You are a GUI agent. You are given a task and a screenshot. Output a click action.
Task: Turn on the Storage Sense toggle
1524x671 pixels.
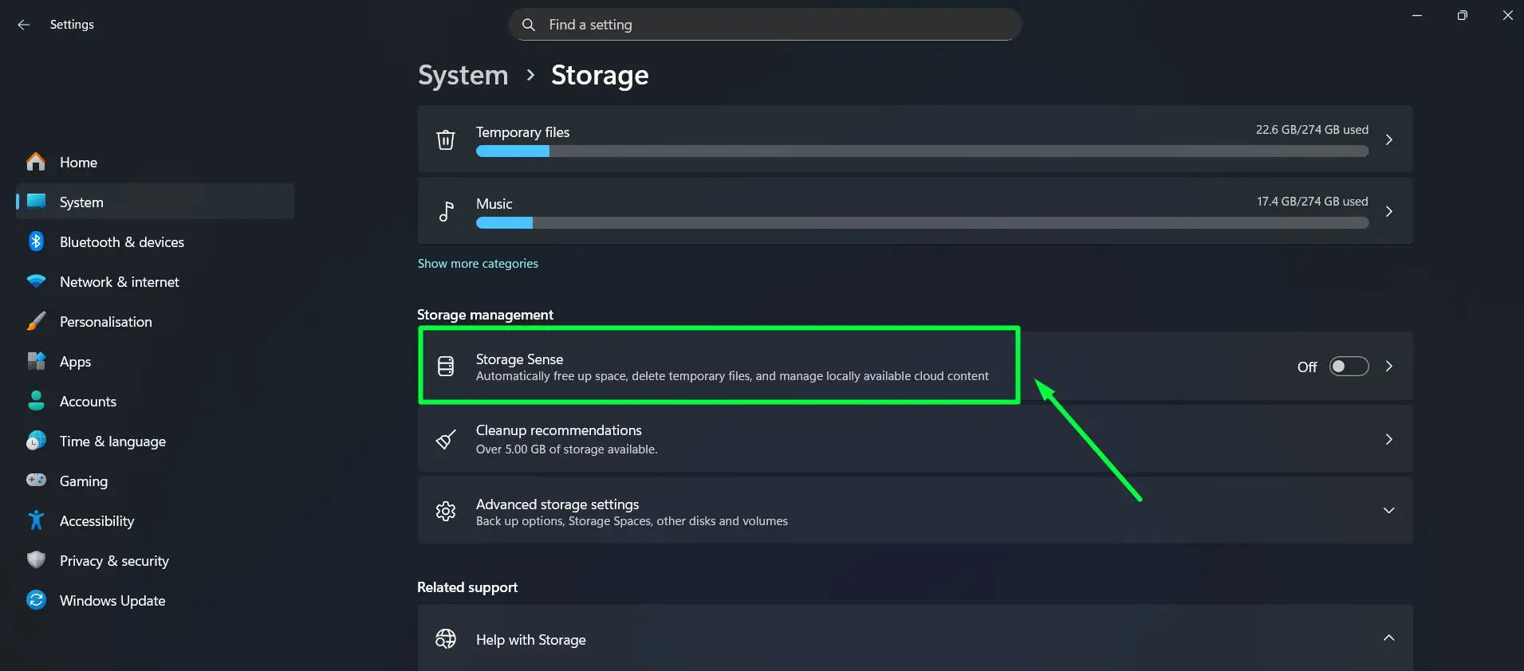pyautogui.click(x=1349, y=366)
